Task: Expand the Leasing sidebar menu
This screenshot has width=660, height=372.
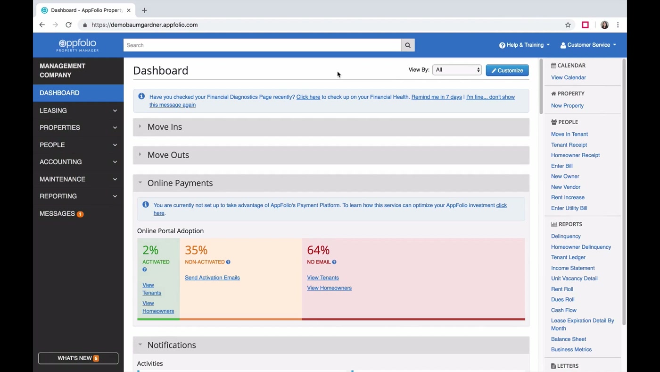Action: coord(78,110)
